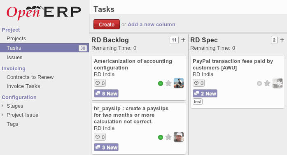
Task: Click RD Spec count badge 2
Action: tap(274, 40)
